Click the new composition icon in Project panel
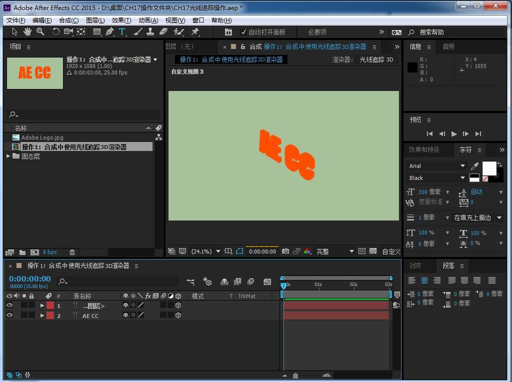The width and height of the screenshot is (512, 382). [34, 252]
